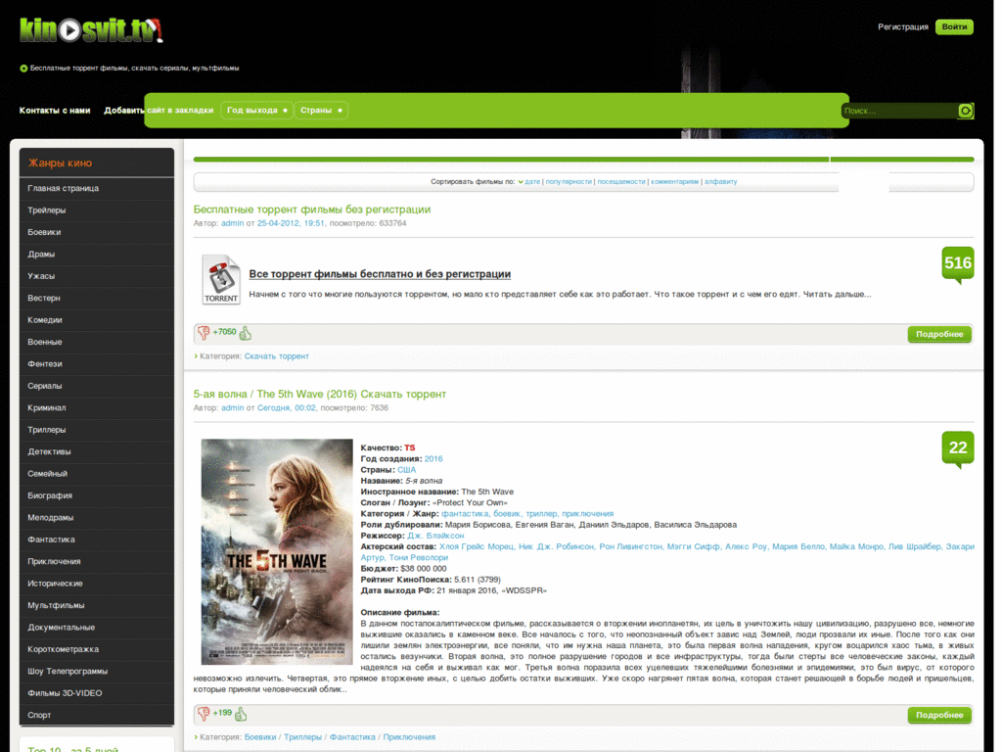
Task: Sort films by дате
Action: click(x=532, y=181)
